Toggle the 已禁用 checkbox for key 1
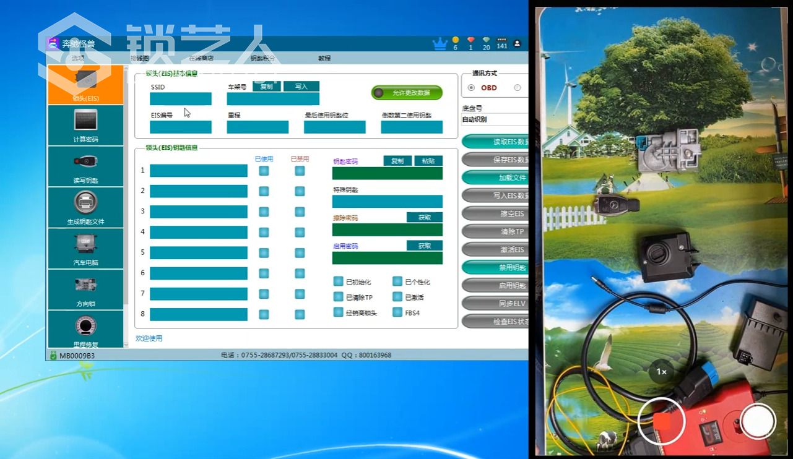793x459 pixels. (300, 171)
